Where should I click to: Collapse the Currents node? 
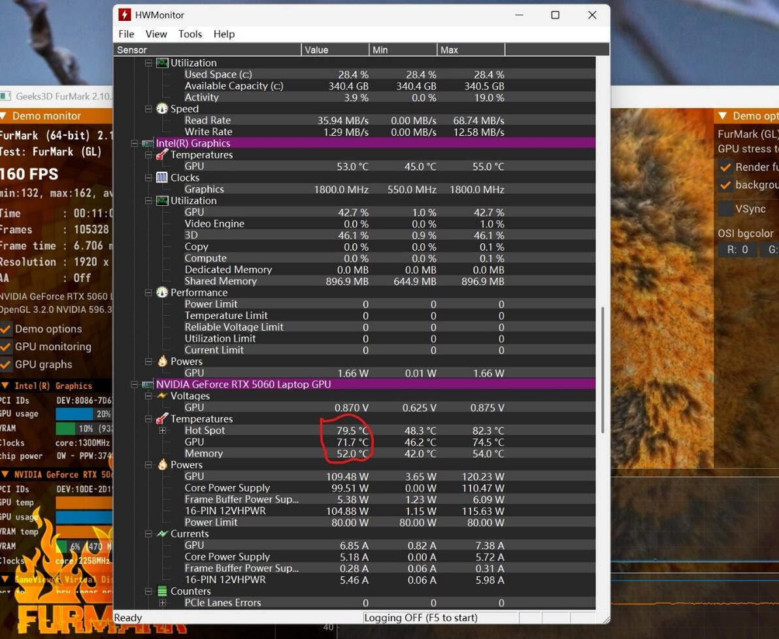(148, 534)
